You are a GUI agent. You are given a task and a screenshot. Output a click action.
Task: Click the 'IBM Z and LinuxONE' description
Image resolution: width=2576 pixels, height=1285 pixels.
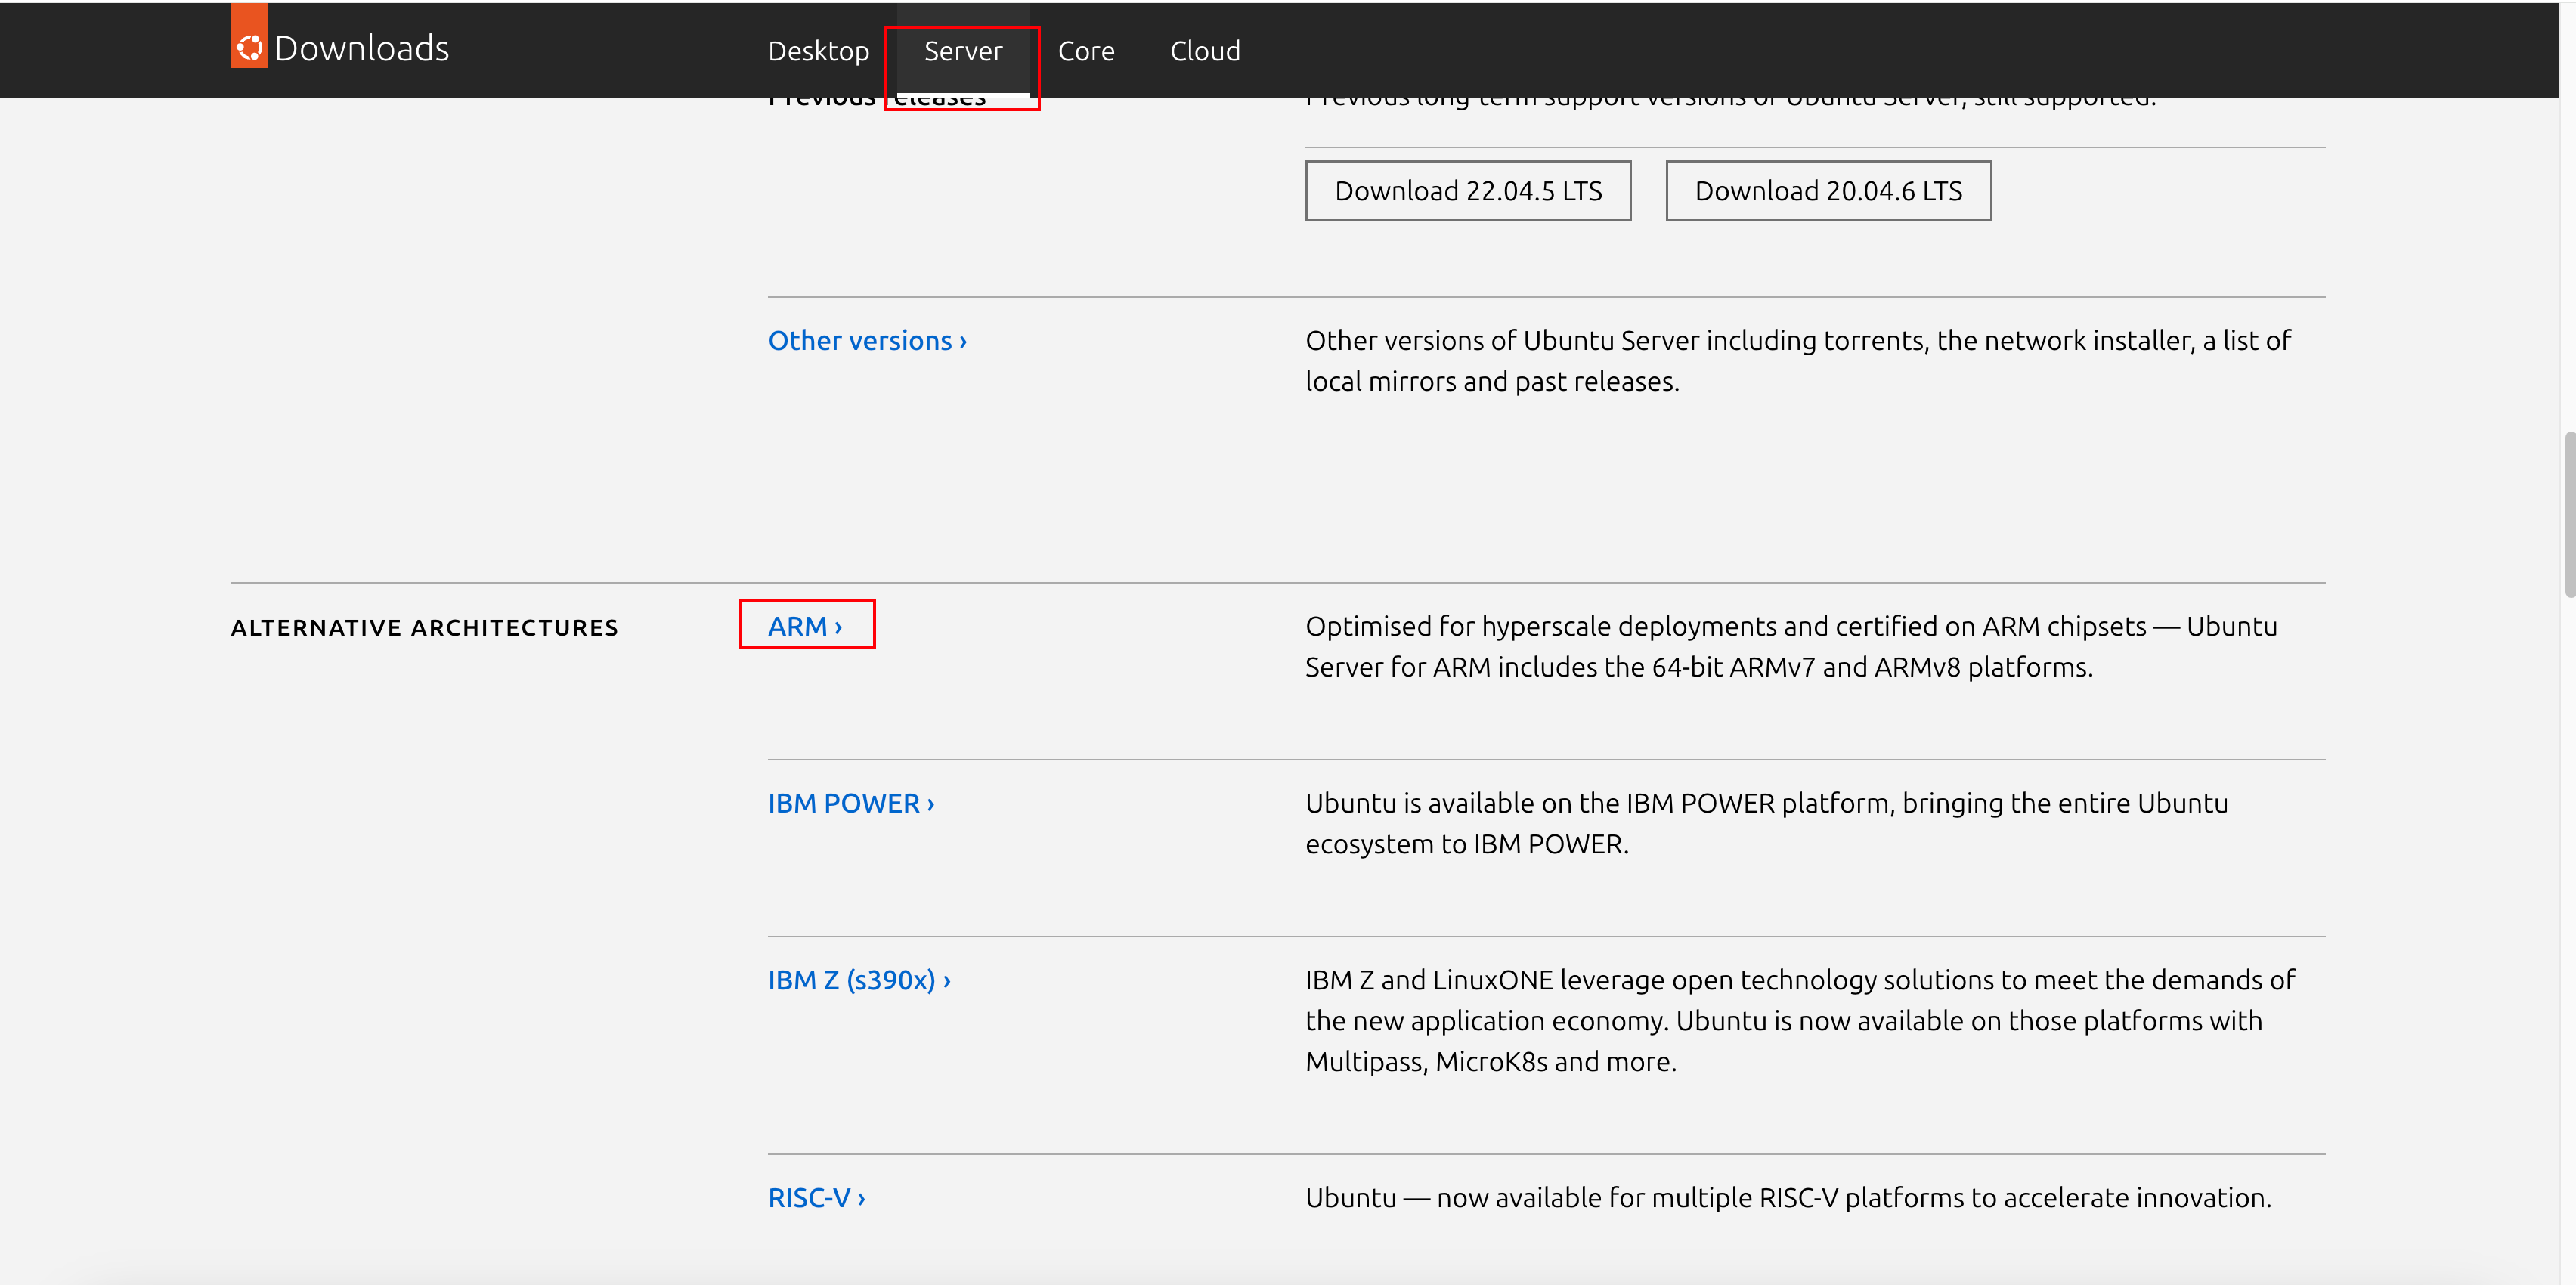pos(1800,1021)
